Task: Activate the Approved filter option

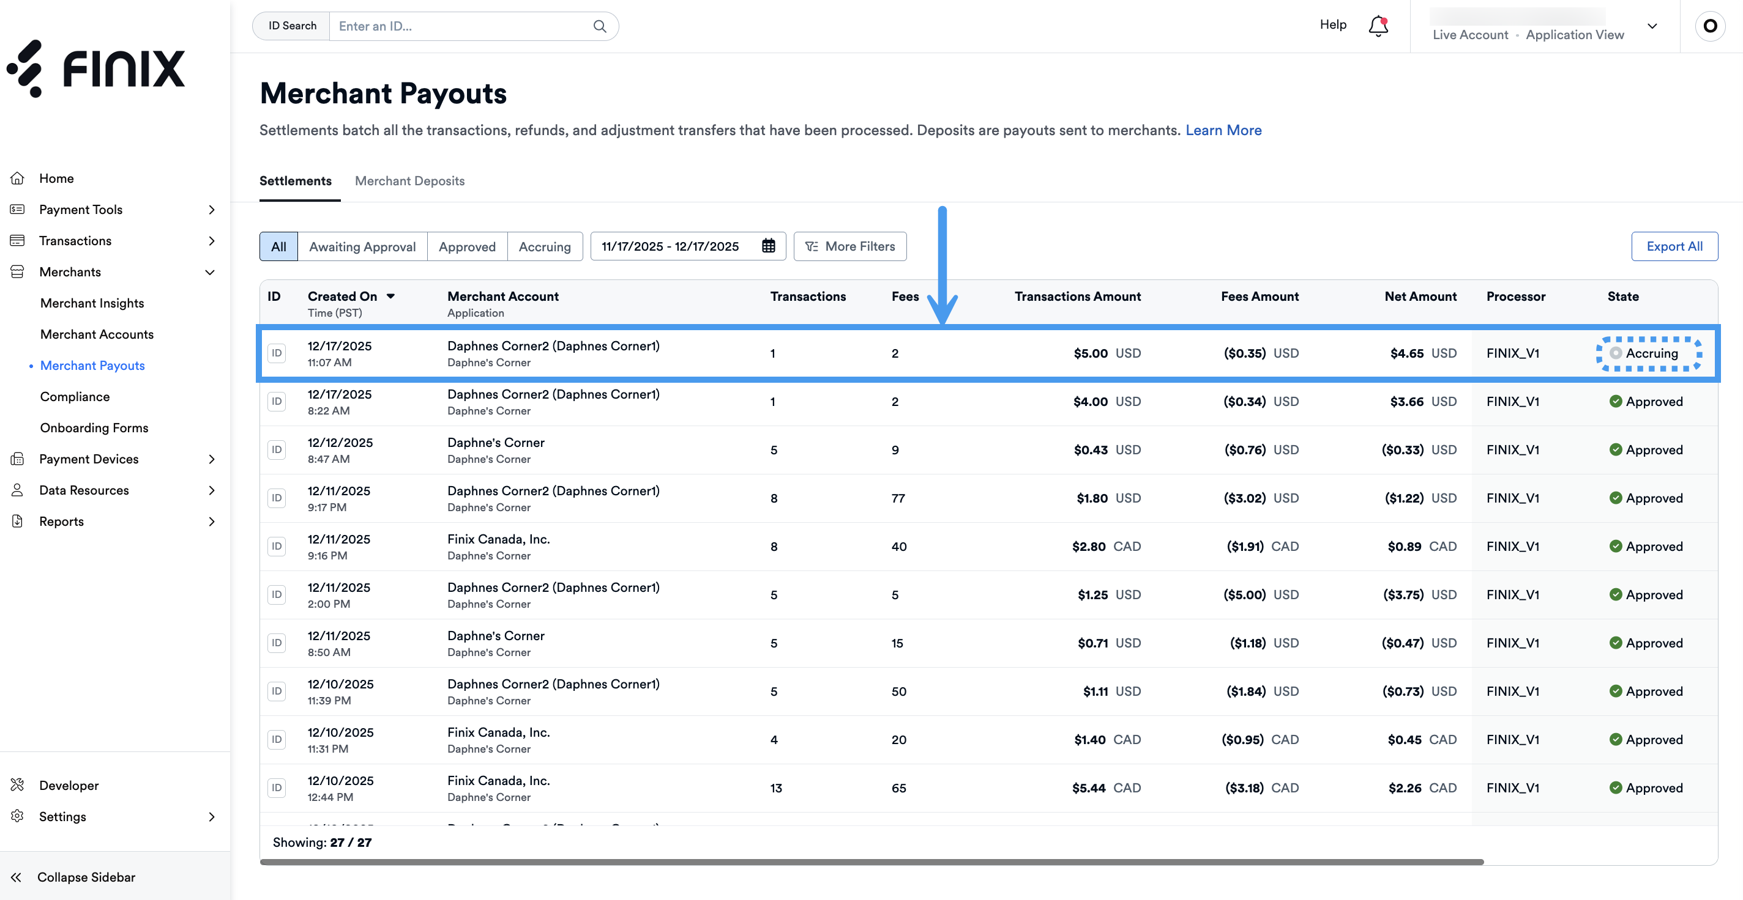Action: click(467, 246)
